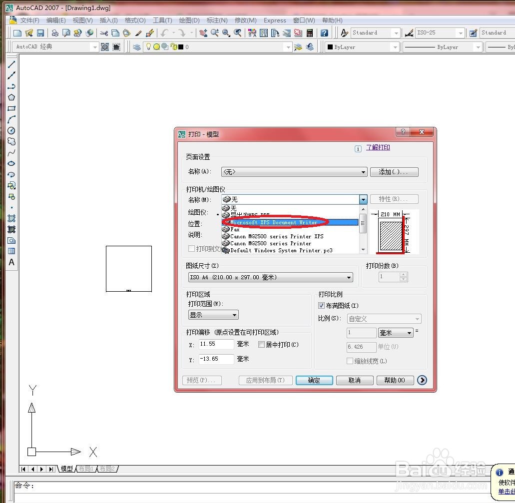Click the Zoom Previous icon
The width and height of the screenshot is (515, 503).
[237, 33]
